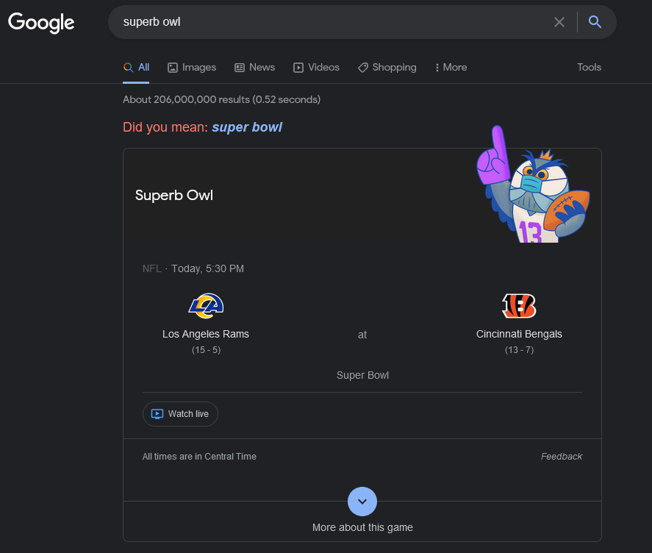Click the Superb Owl card title
The image size is (652, 553).
click(x=174, y=195)
